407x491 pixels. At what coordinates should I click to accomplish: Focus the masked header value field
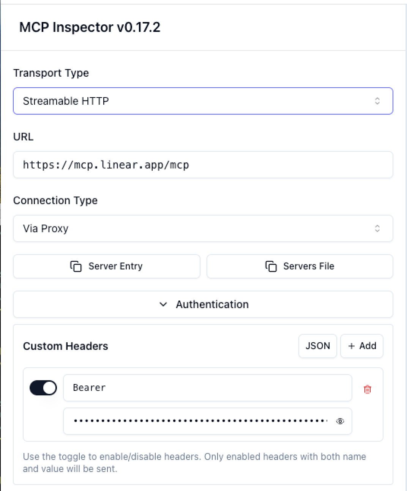pyautogui.click(x=200, y=421)
